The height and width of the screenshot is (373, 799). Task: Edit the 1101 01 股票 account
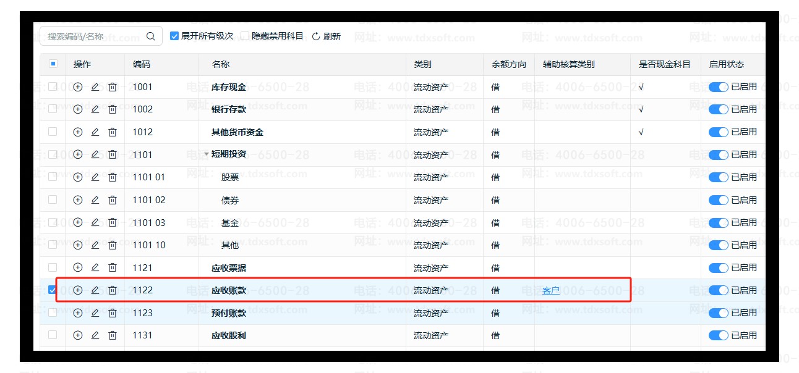(95, 177)
